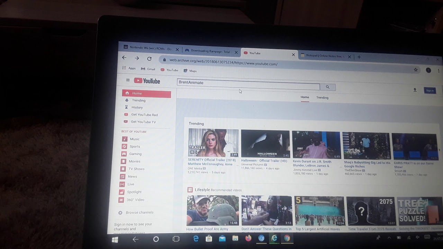The width and height of the screenshot is (443, 249).
Task: Open the Mail app on the taskbar
Action: point(222,239)
